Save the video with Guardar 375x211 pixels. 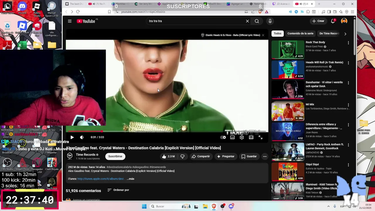coord(249,156)
